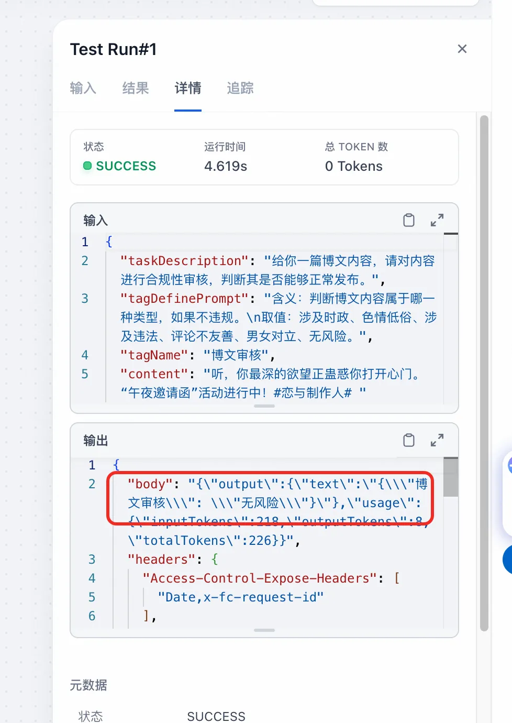Open the 追踪 tab
512x723 pixels.
click(240, 88)
